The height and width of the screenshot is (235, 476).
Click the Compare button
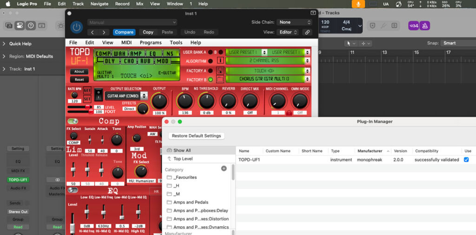click(x=124, y=32)
